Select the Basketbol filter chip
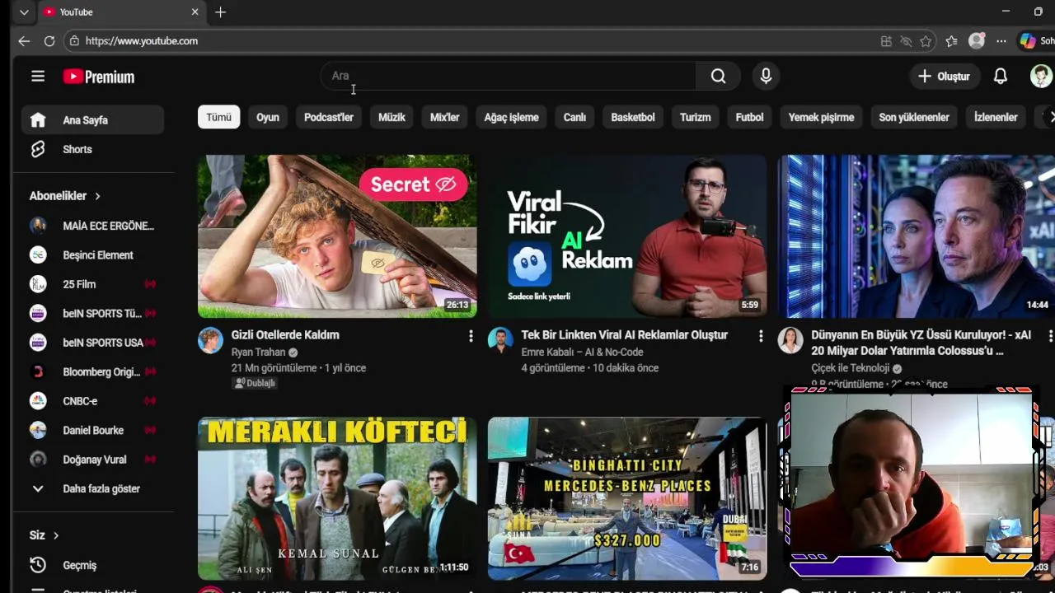This screenshot has height=593, width=1055. click(633, 117)
